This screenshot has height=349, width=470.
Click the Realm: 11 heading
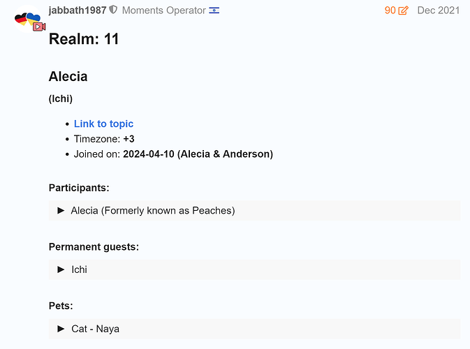[84, 39]
